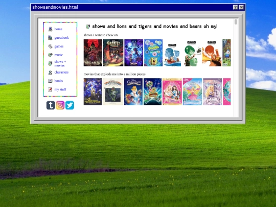Go to the home link

(58, 29)
